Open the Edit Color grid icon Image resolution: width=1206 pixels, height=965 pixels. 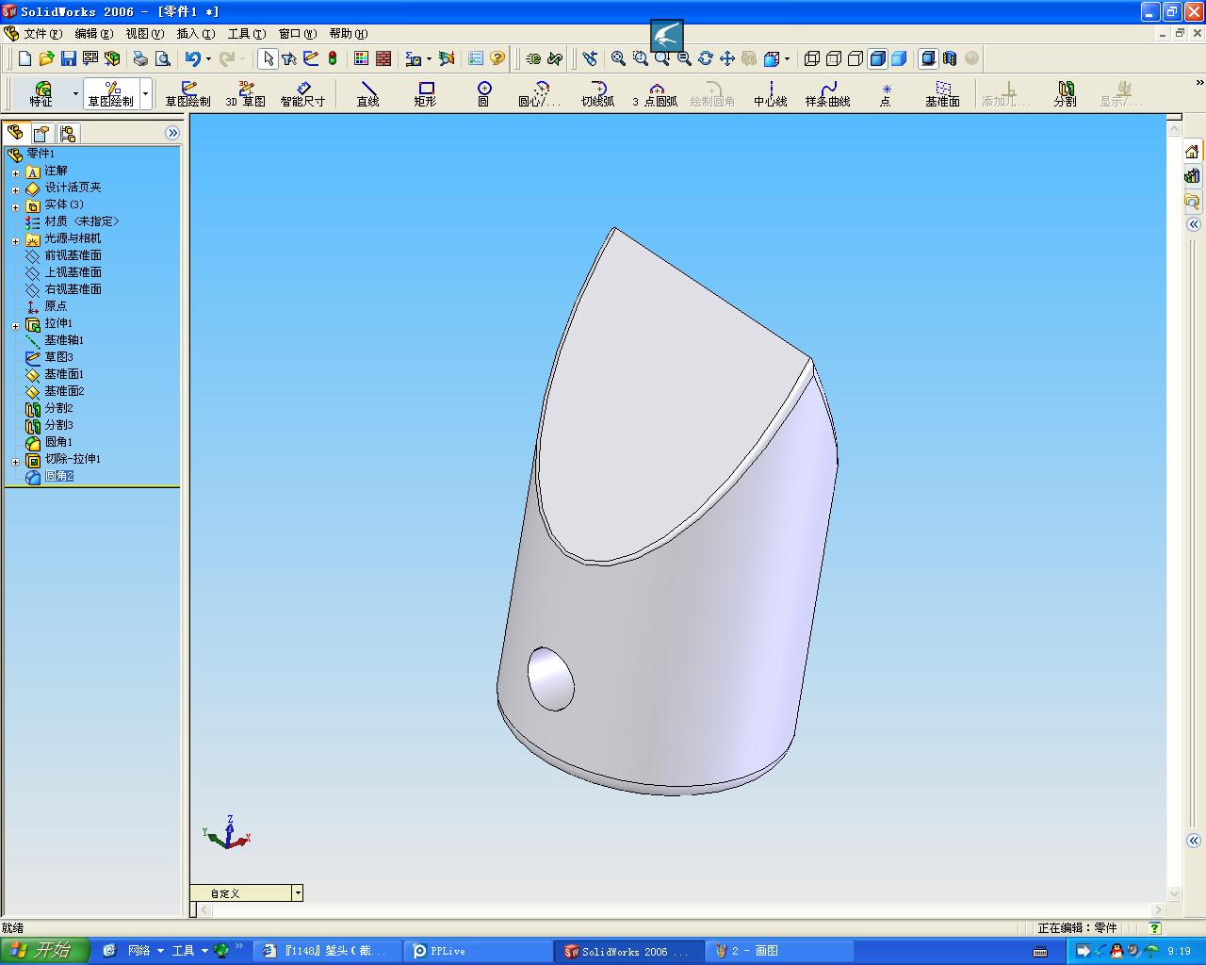[x=362, y=58]
